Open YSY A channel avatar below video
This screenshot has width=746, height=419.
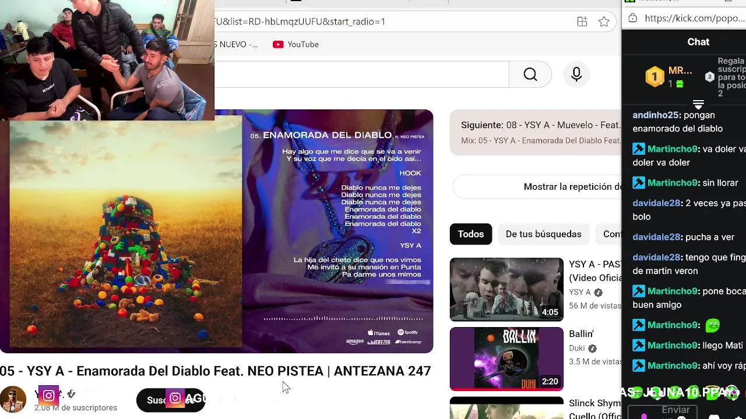[x=13, y=400]
